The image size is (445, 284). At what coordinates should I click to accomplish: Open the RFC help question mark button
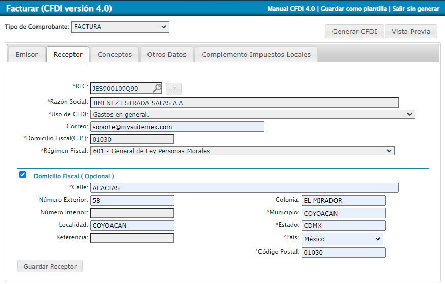174,89
